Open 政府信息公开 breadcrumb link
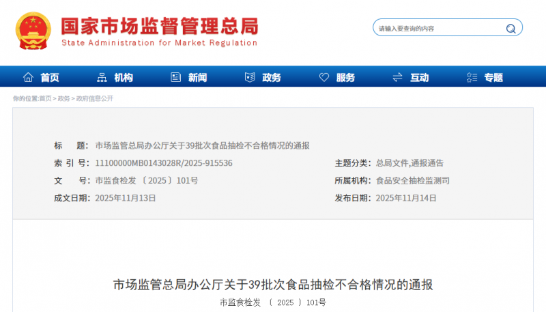This screenshot has height=312, width=546. (x=95, y=98)
